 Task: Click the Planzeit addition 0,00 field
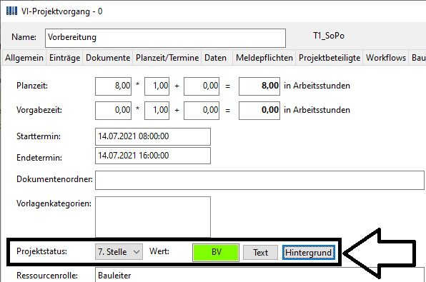202,86
